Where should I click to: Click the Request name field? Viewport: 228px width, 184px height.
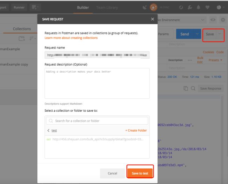(x=97, y=55)
